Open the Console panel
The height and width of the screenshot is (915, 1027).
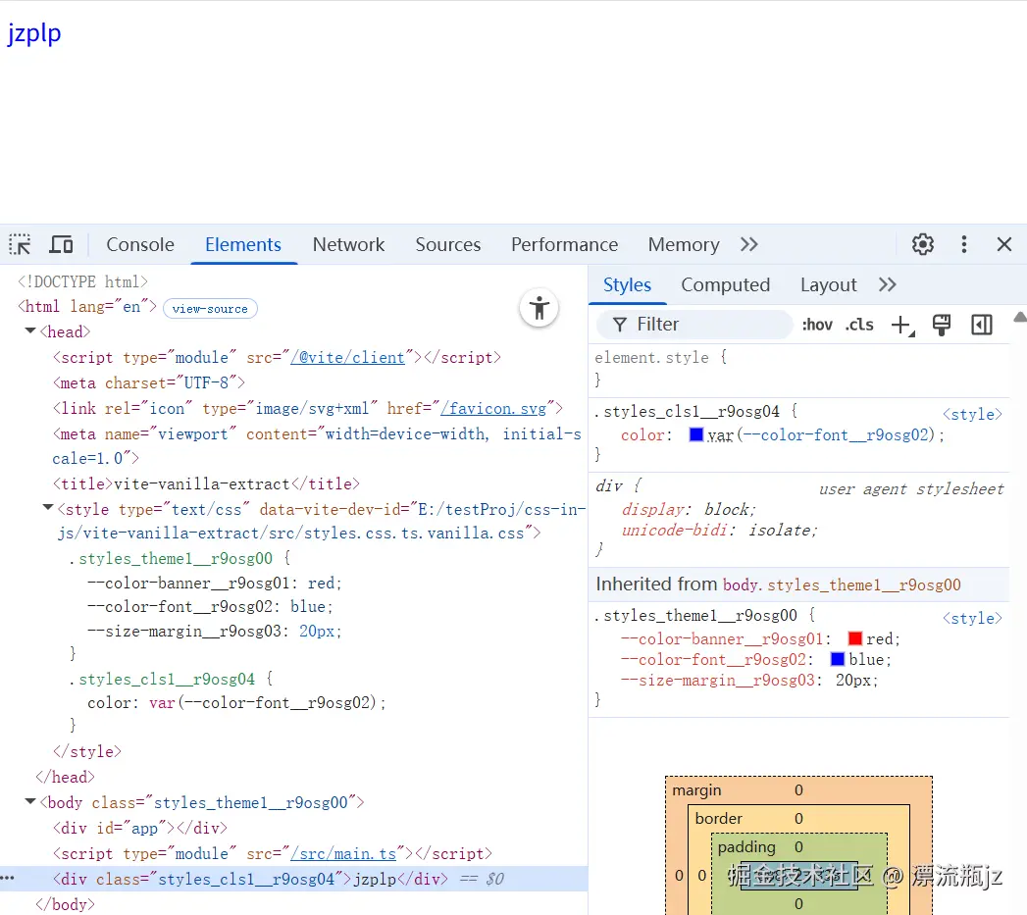point(139,244)
